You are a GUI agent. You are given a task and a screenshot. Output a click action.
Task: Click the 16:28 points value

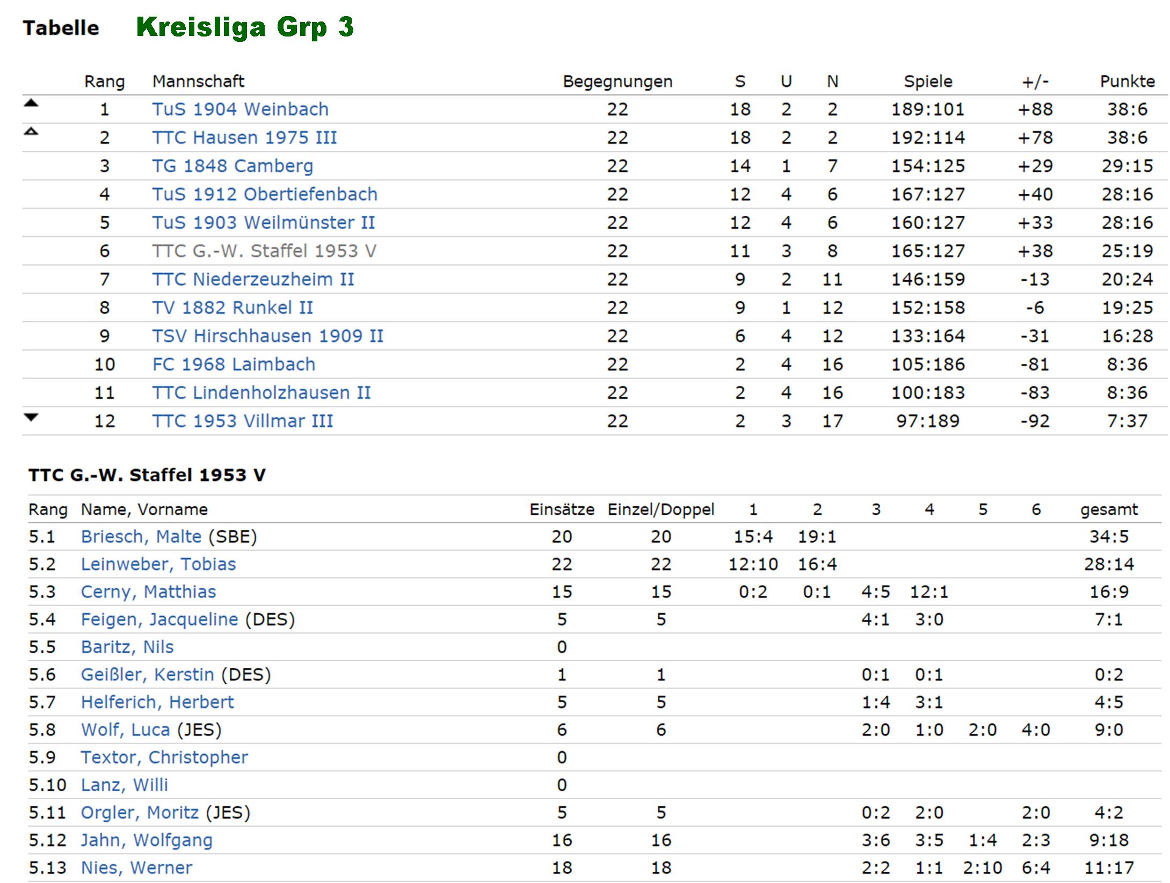tap(1127, 337)
